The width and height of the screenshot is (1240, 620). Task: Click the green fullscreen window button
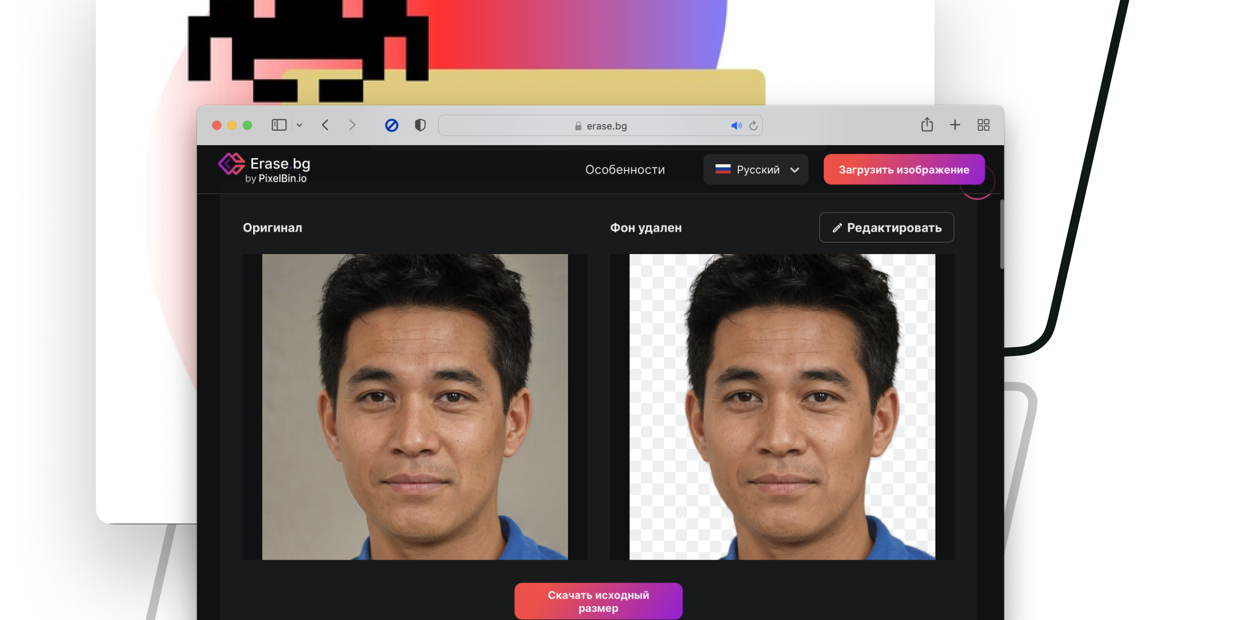click(247, 125)
